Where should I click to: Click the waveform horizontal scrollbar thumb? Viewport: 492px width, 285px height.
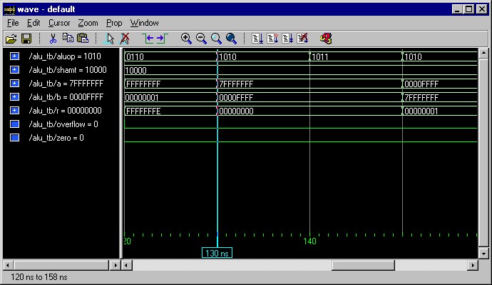coord(363,266)
